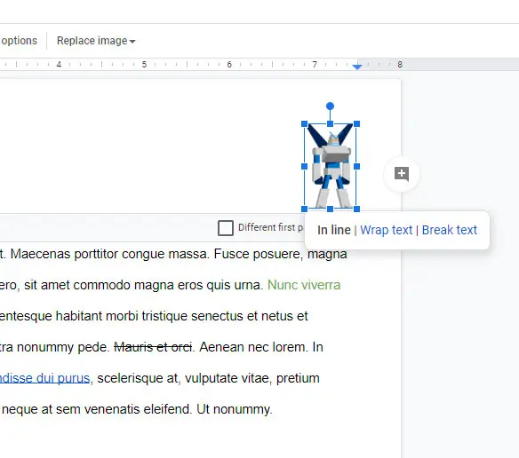Open the 'disse dui purus' hyperlink

(44, 378)
